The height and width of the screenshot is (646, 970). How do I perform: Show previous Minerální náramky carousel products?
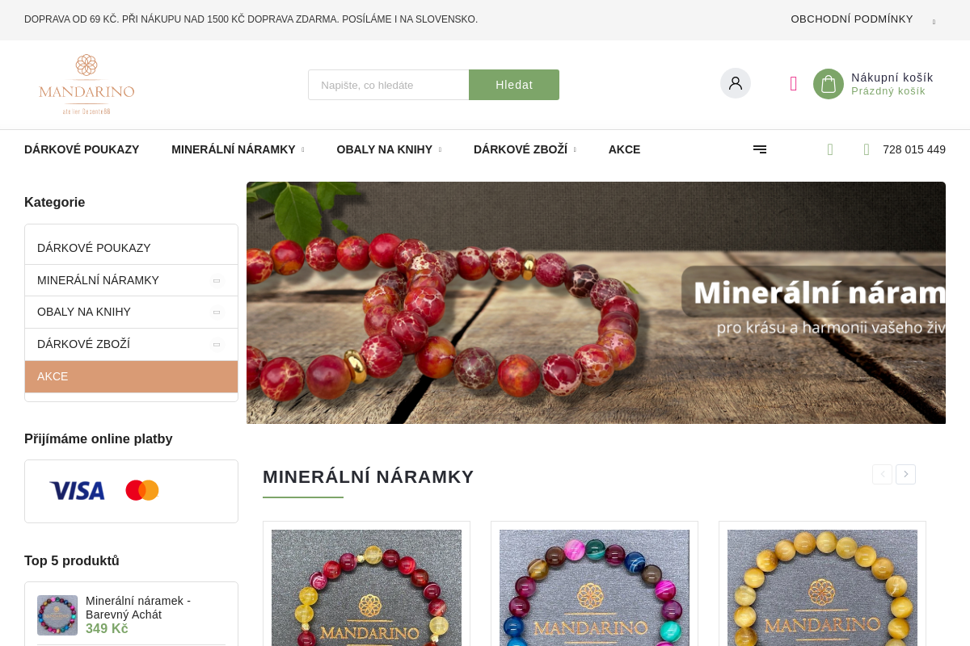pos(882,475)
